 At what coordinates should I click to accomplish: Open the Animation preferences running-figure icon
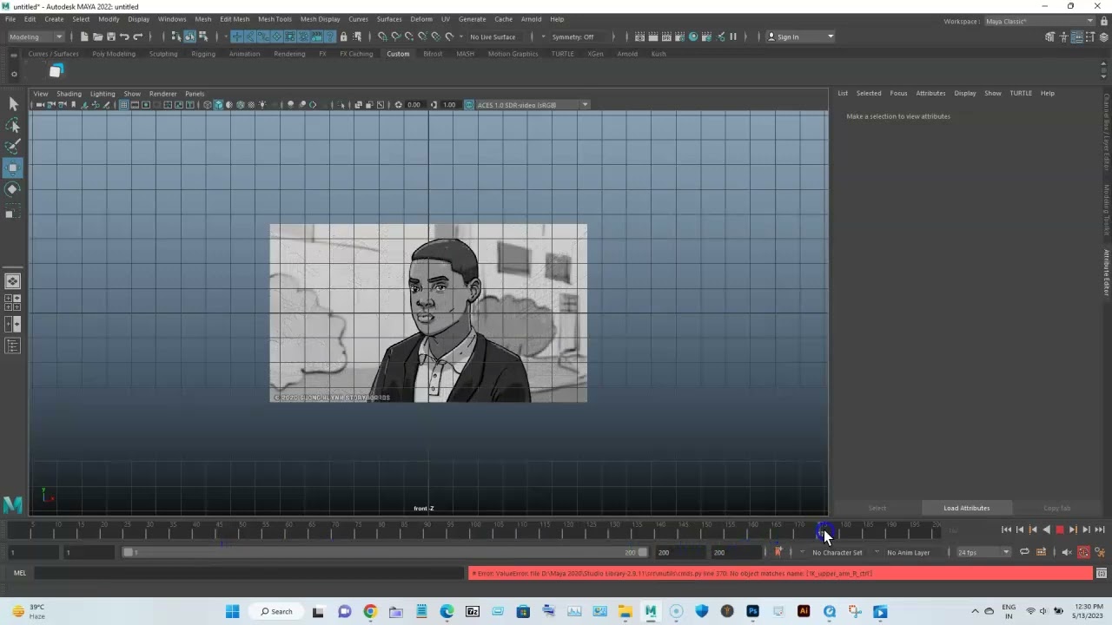click(1100, 552)
